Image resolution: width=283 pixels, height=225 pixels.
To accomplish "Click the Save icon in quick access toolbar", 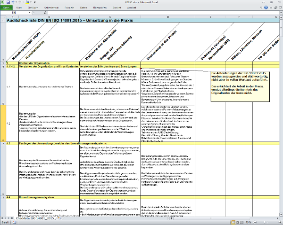I will click(x=8, y=2).
